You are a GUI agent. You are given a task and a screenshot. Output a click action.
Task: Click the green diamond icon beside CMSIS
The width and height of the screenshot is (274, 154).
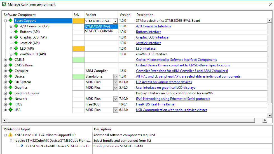pos(11,59)
